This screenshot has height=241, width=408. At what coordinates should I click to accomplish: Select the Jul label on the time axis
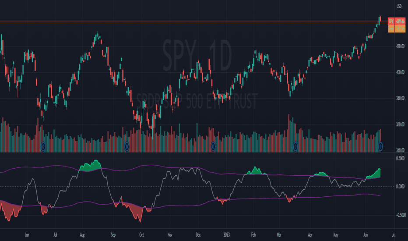[55, 235]
